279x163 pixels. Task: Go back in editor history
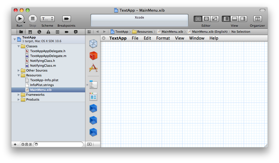pyautogui.click(x=97, y=32)
